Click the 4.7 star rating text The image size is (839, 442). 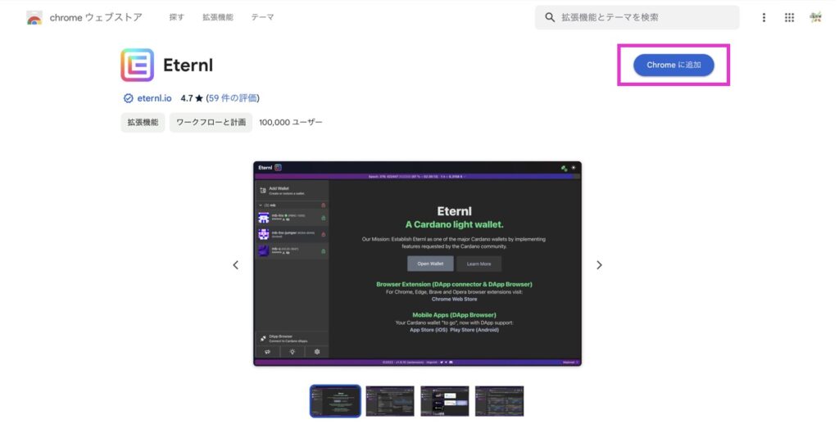192,98
